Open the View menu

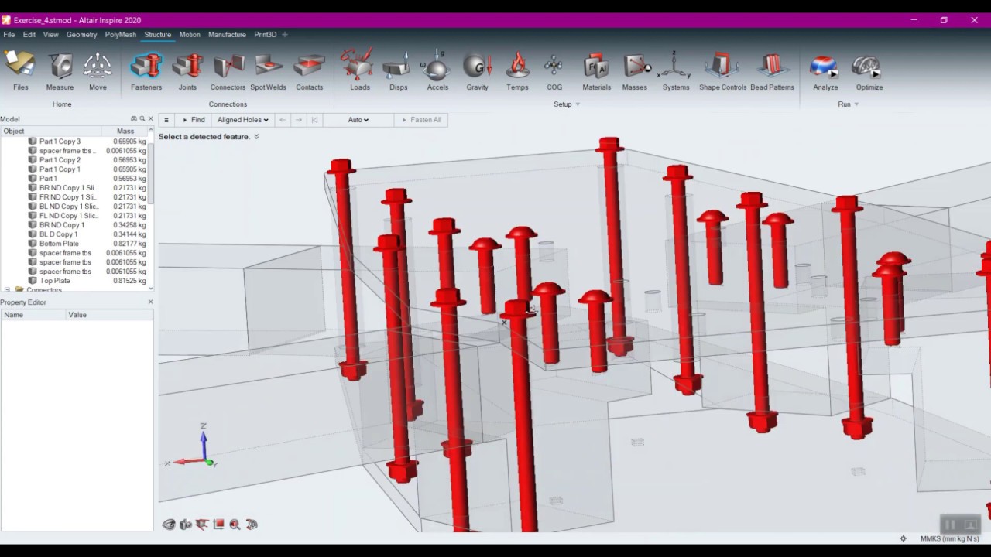[50, 35]
